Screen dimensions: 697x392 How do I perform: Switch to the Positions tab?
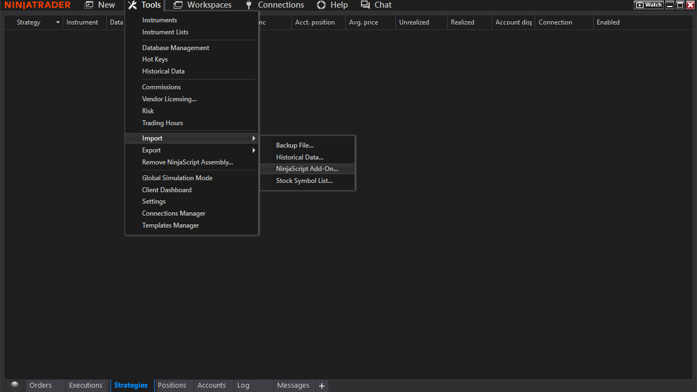point(173,385)
